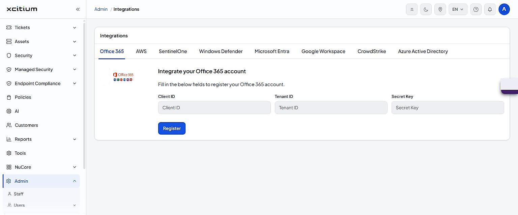518x215 pixels.
Task: Expand the Endpoint Compliance chevron
Action: point(75,83)
